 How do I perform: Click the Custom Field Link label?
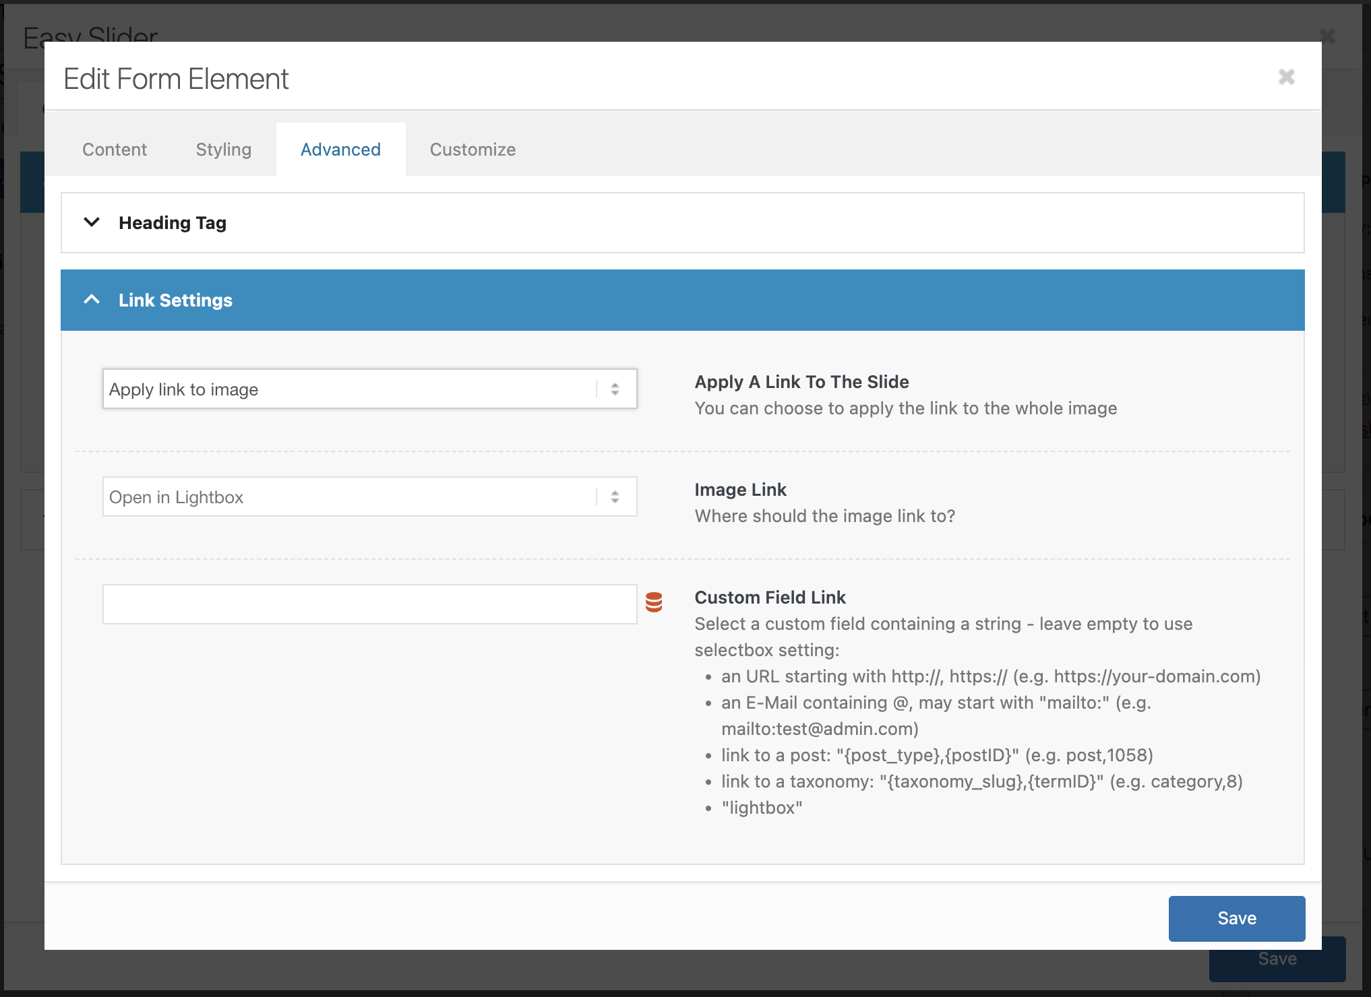pyautogui.click(x=770, y=598)
